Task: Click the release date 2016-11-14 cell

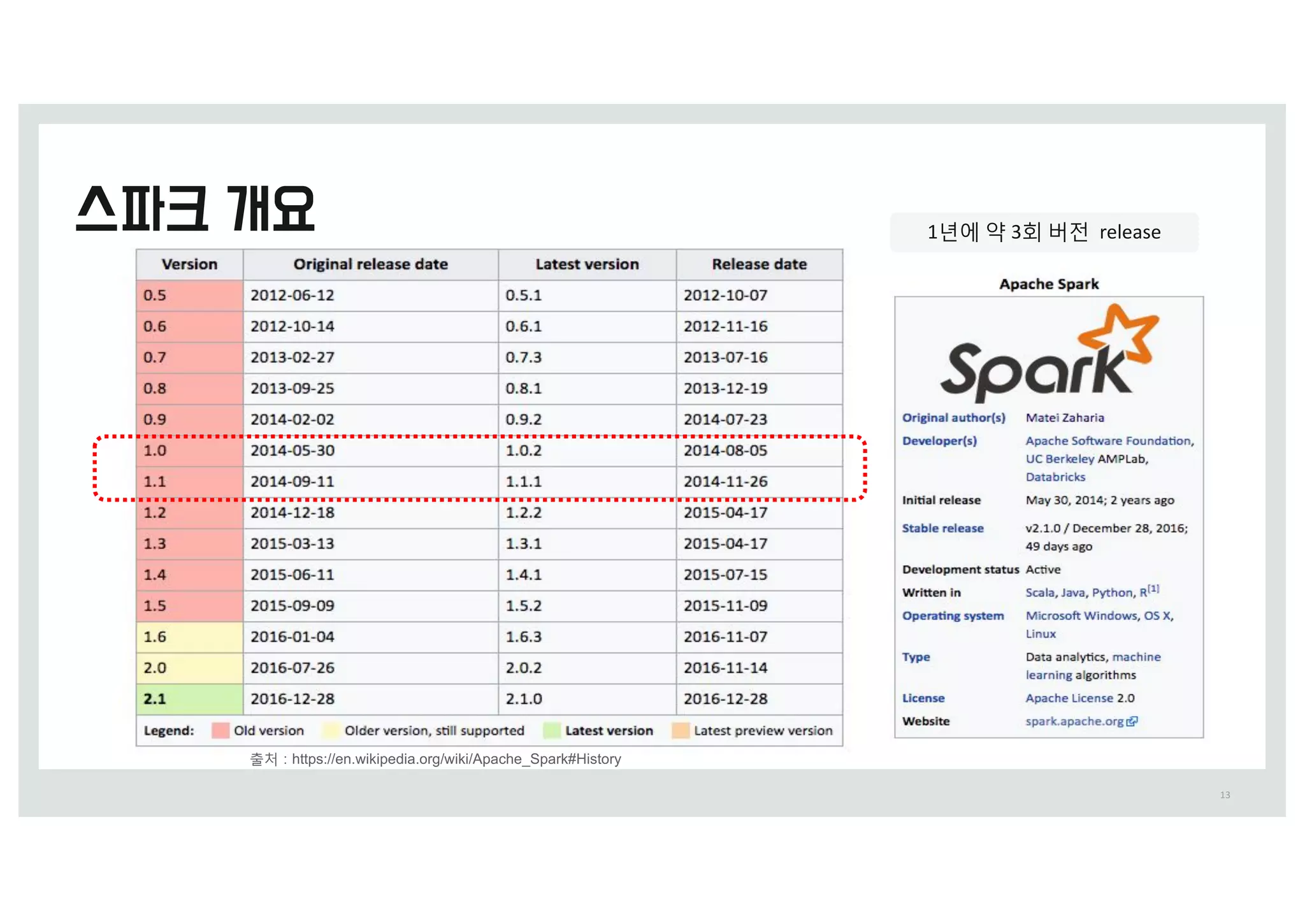Action: click(x=759, y=668)
